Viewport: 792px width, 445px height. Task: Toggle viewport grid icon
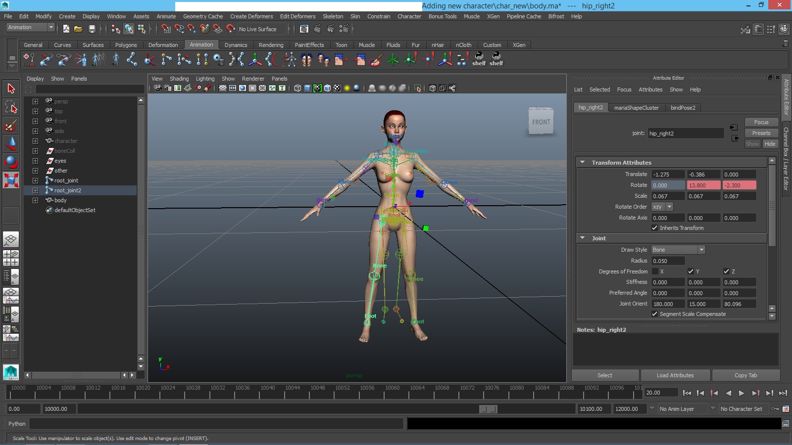tap(223, 88)
